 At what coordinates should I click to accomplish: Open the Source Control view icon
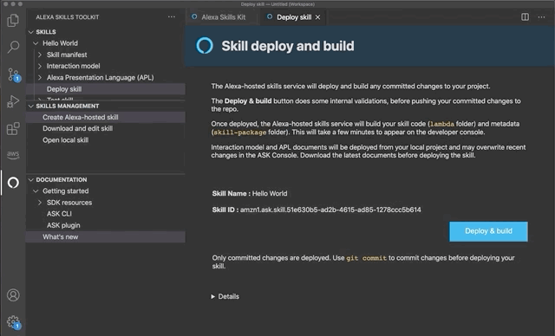pyautogui.click(x=14, y=74)
